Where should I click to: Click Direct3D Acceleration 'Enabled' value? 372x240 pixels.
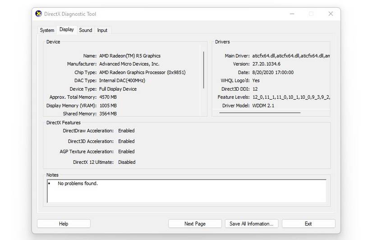point(126,141)
